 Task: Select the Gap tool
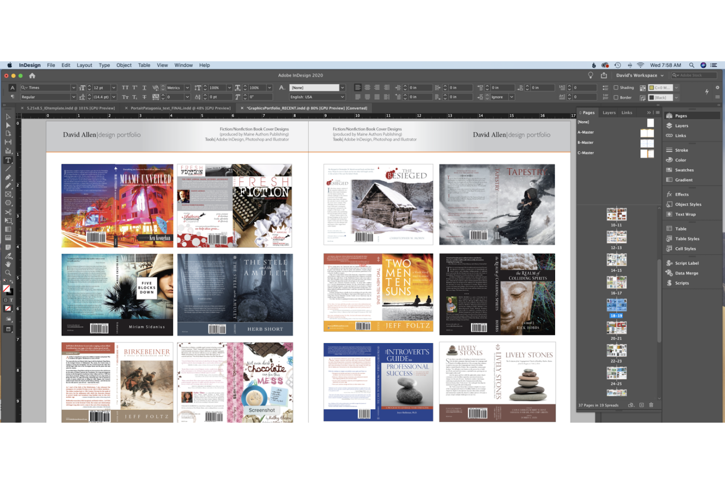(x=8, y=142)
